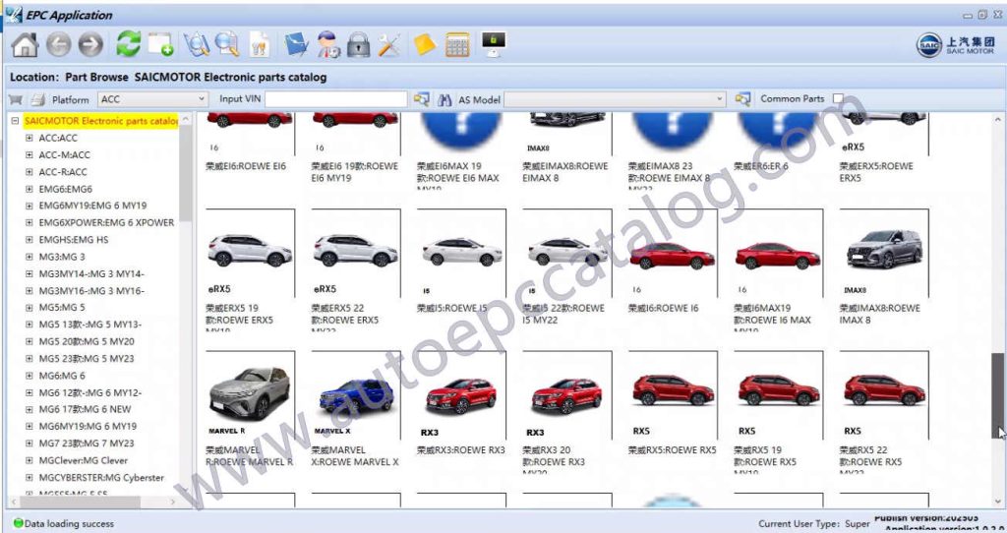
Task: Click the yellow note icon
Action: (425, 45)
